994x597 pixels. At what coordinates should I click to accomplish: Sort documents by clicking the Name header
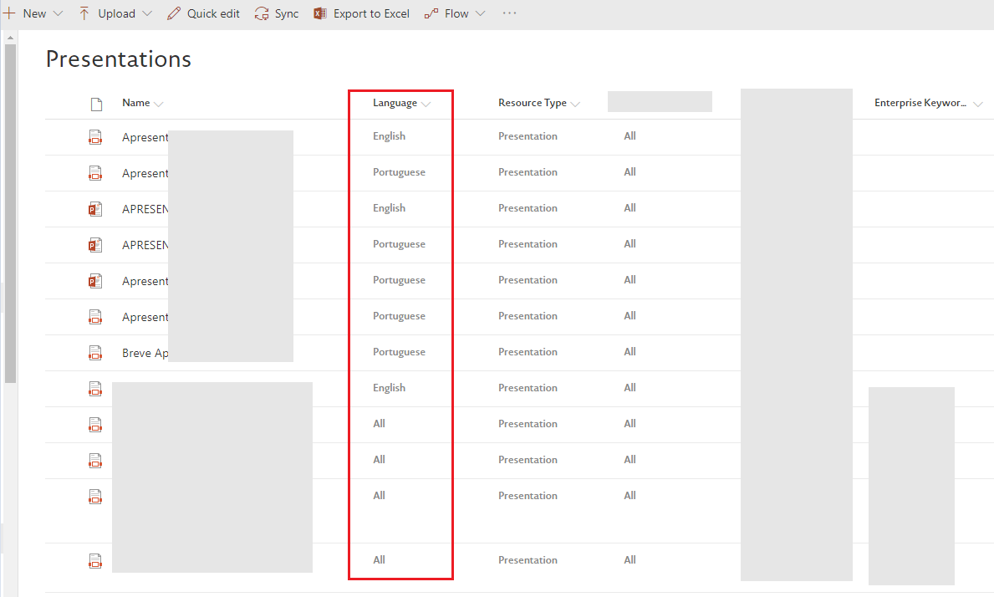[135, 102]
